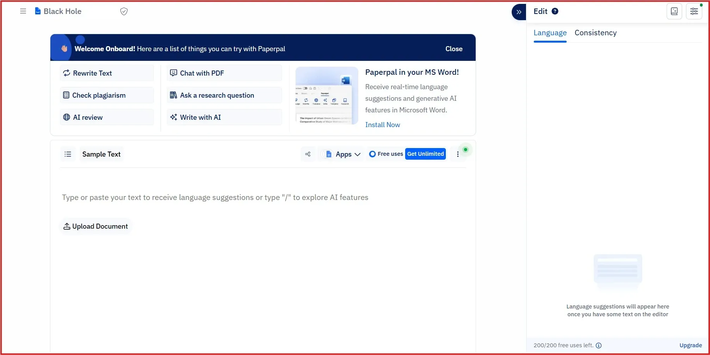Select the Language tab
Image resolution: width=710 pixels, height=355 pixels.
tap(550, 33)
